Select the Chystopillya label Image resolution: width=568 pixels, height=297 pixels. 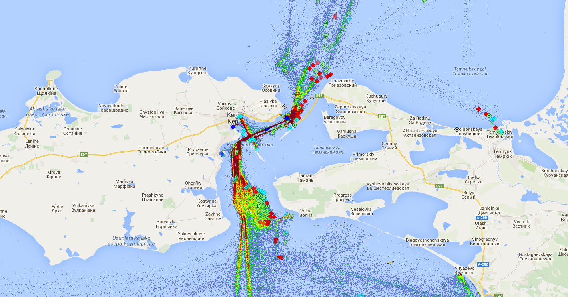pos(152,114)
